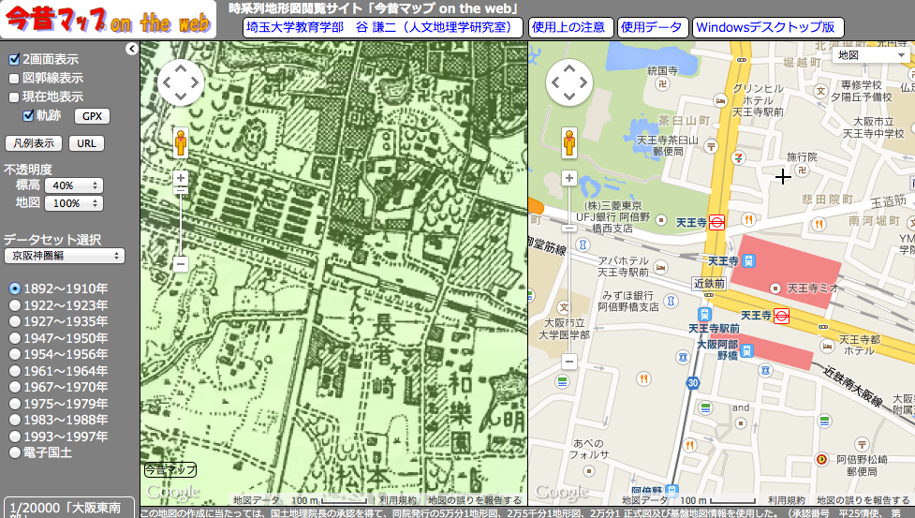Click the 施行院 temple marker icon
Screen dimensions: 915x518
coord(802,170)
